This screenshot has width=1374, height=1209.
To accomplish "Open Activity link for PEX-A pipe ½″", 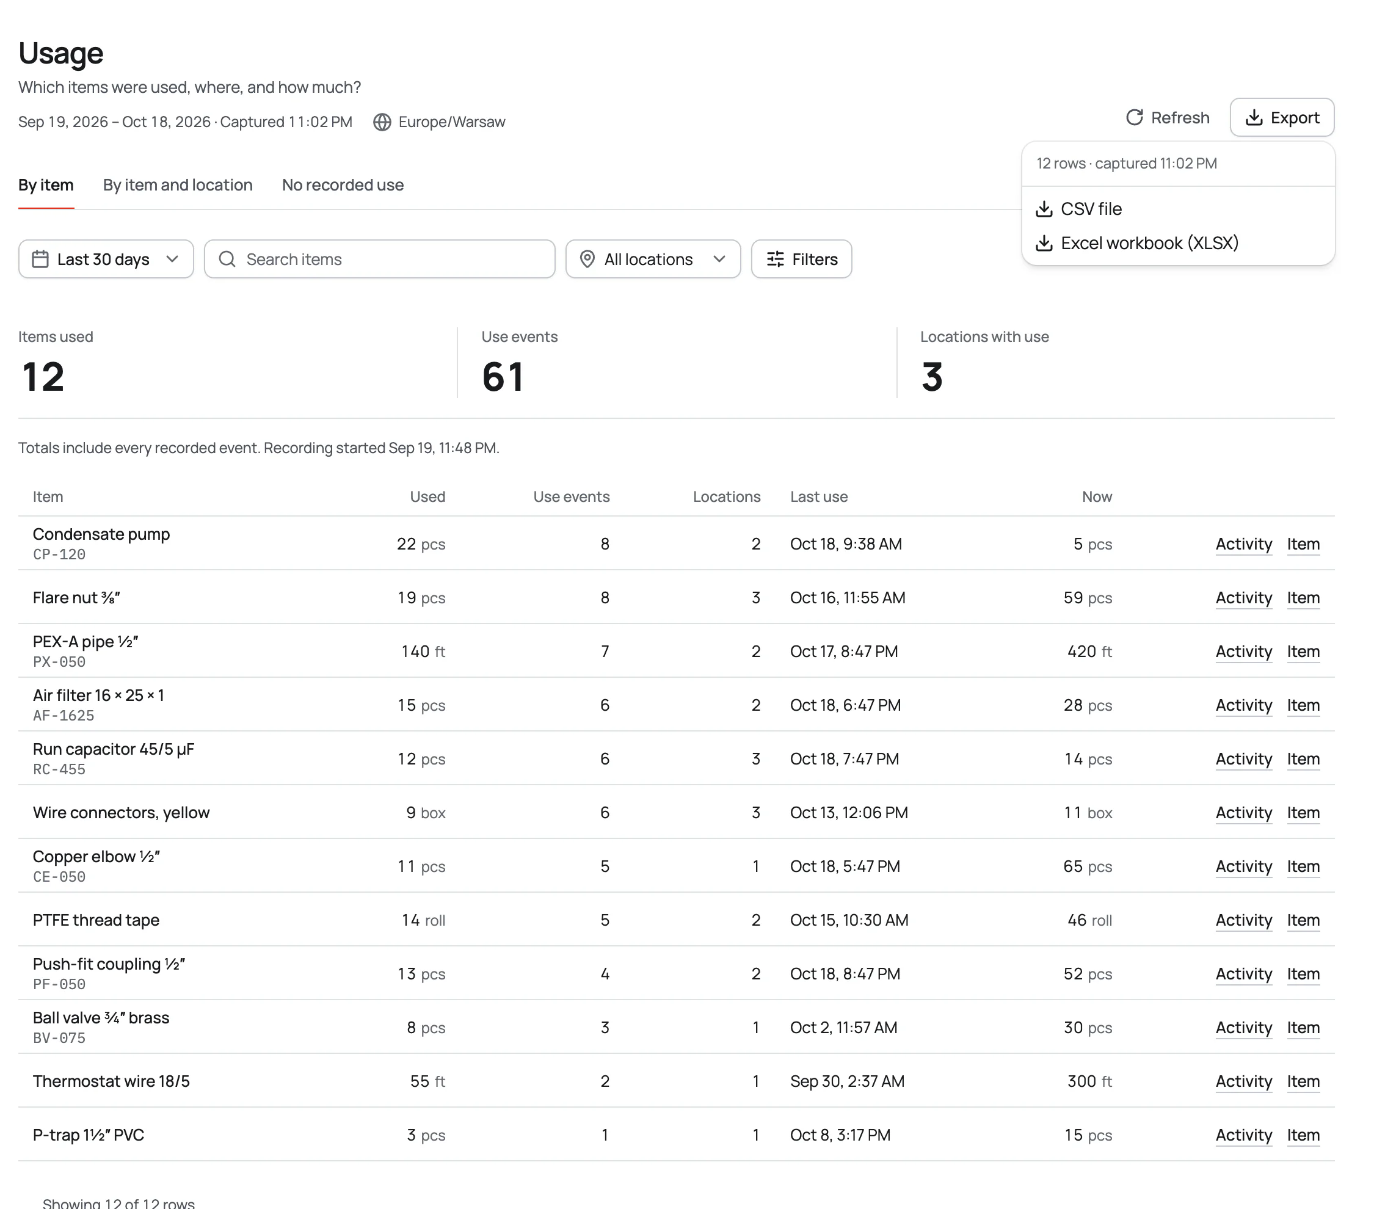I will (1243, 652).
